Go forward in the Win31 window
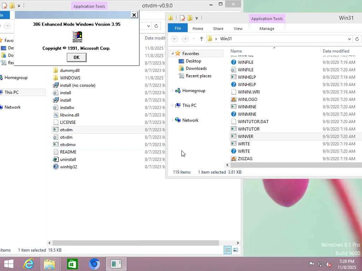The image size is (362, 271). [x=185, y=39]
